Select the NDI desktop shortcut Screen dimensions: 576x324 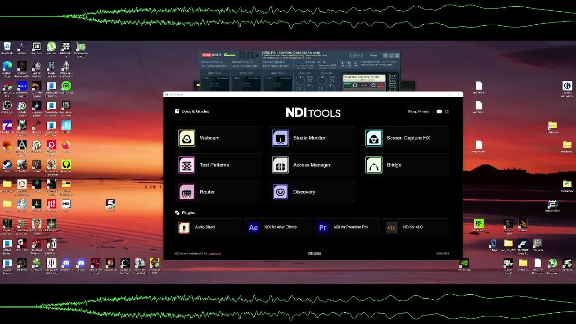(66, 206)
